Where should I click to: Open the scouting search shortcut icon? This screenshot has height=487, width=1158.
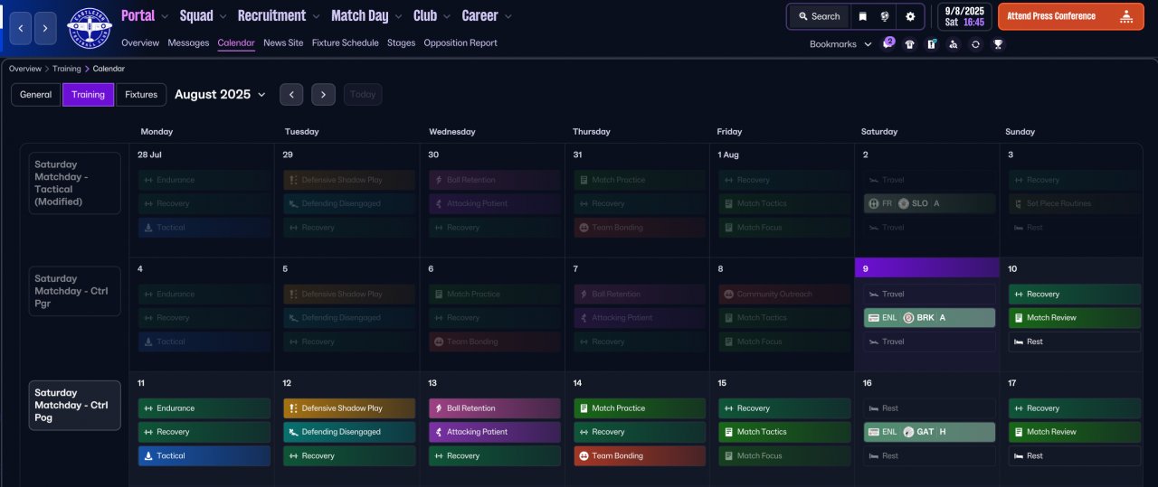pyautogui.click(x=953, y=44)
